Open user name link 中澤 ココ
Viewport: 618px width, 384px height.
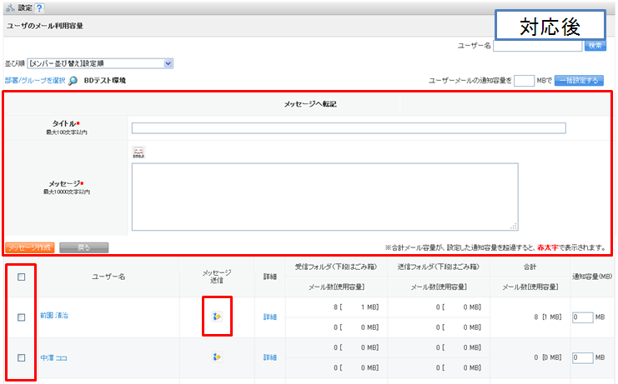tap(53, 357)
